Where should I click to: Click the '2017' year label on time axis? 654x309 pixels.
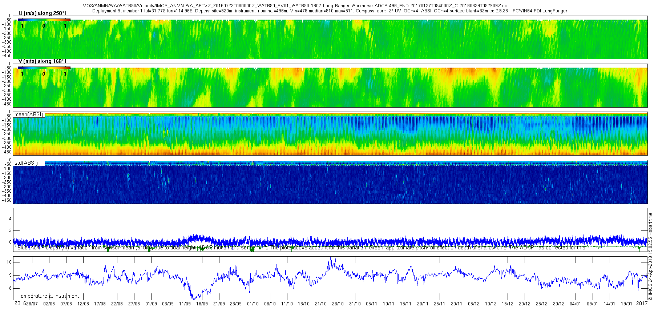click(x=642, y=303)
